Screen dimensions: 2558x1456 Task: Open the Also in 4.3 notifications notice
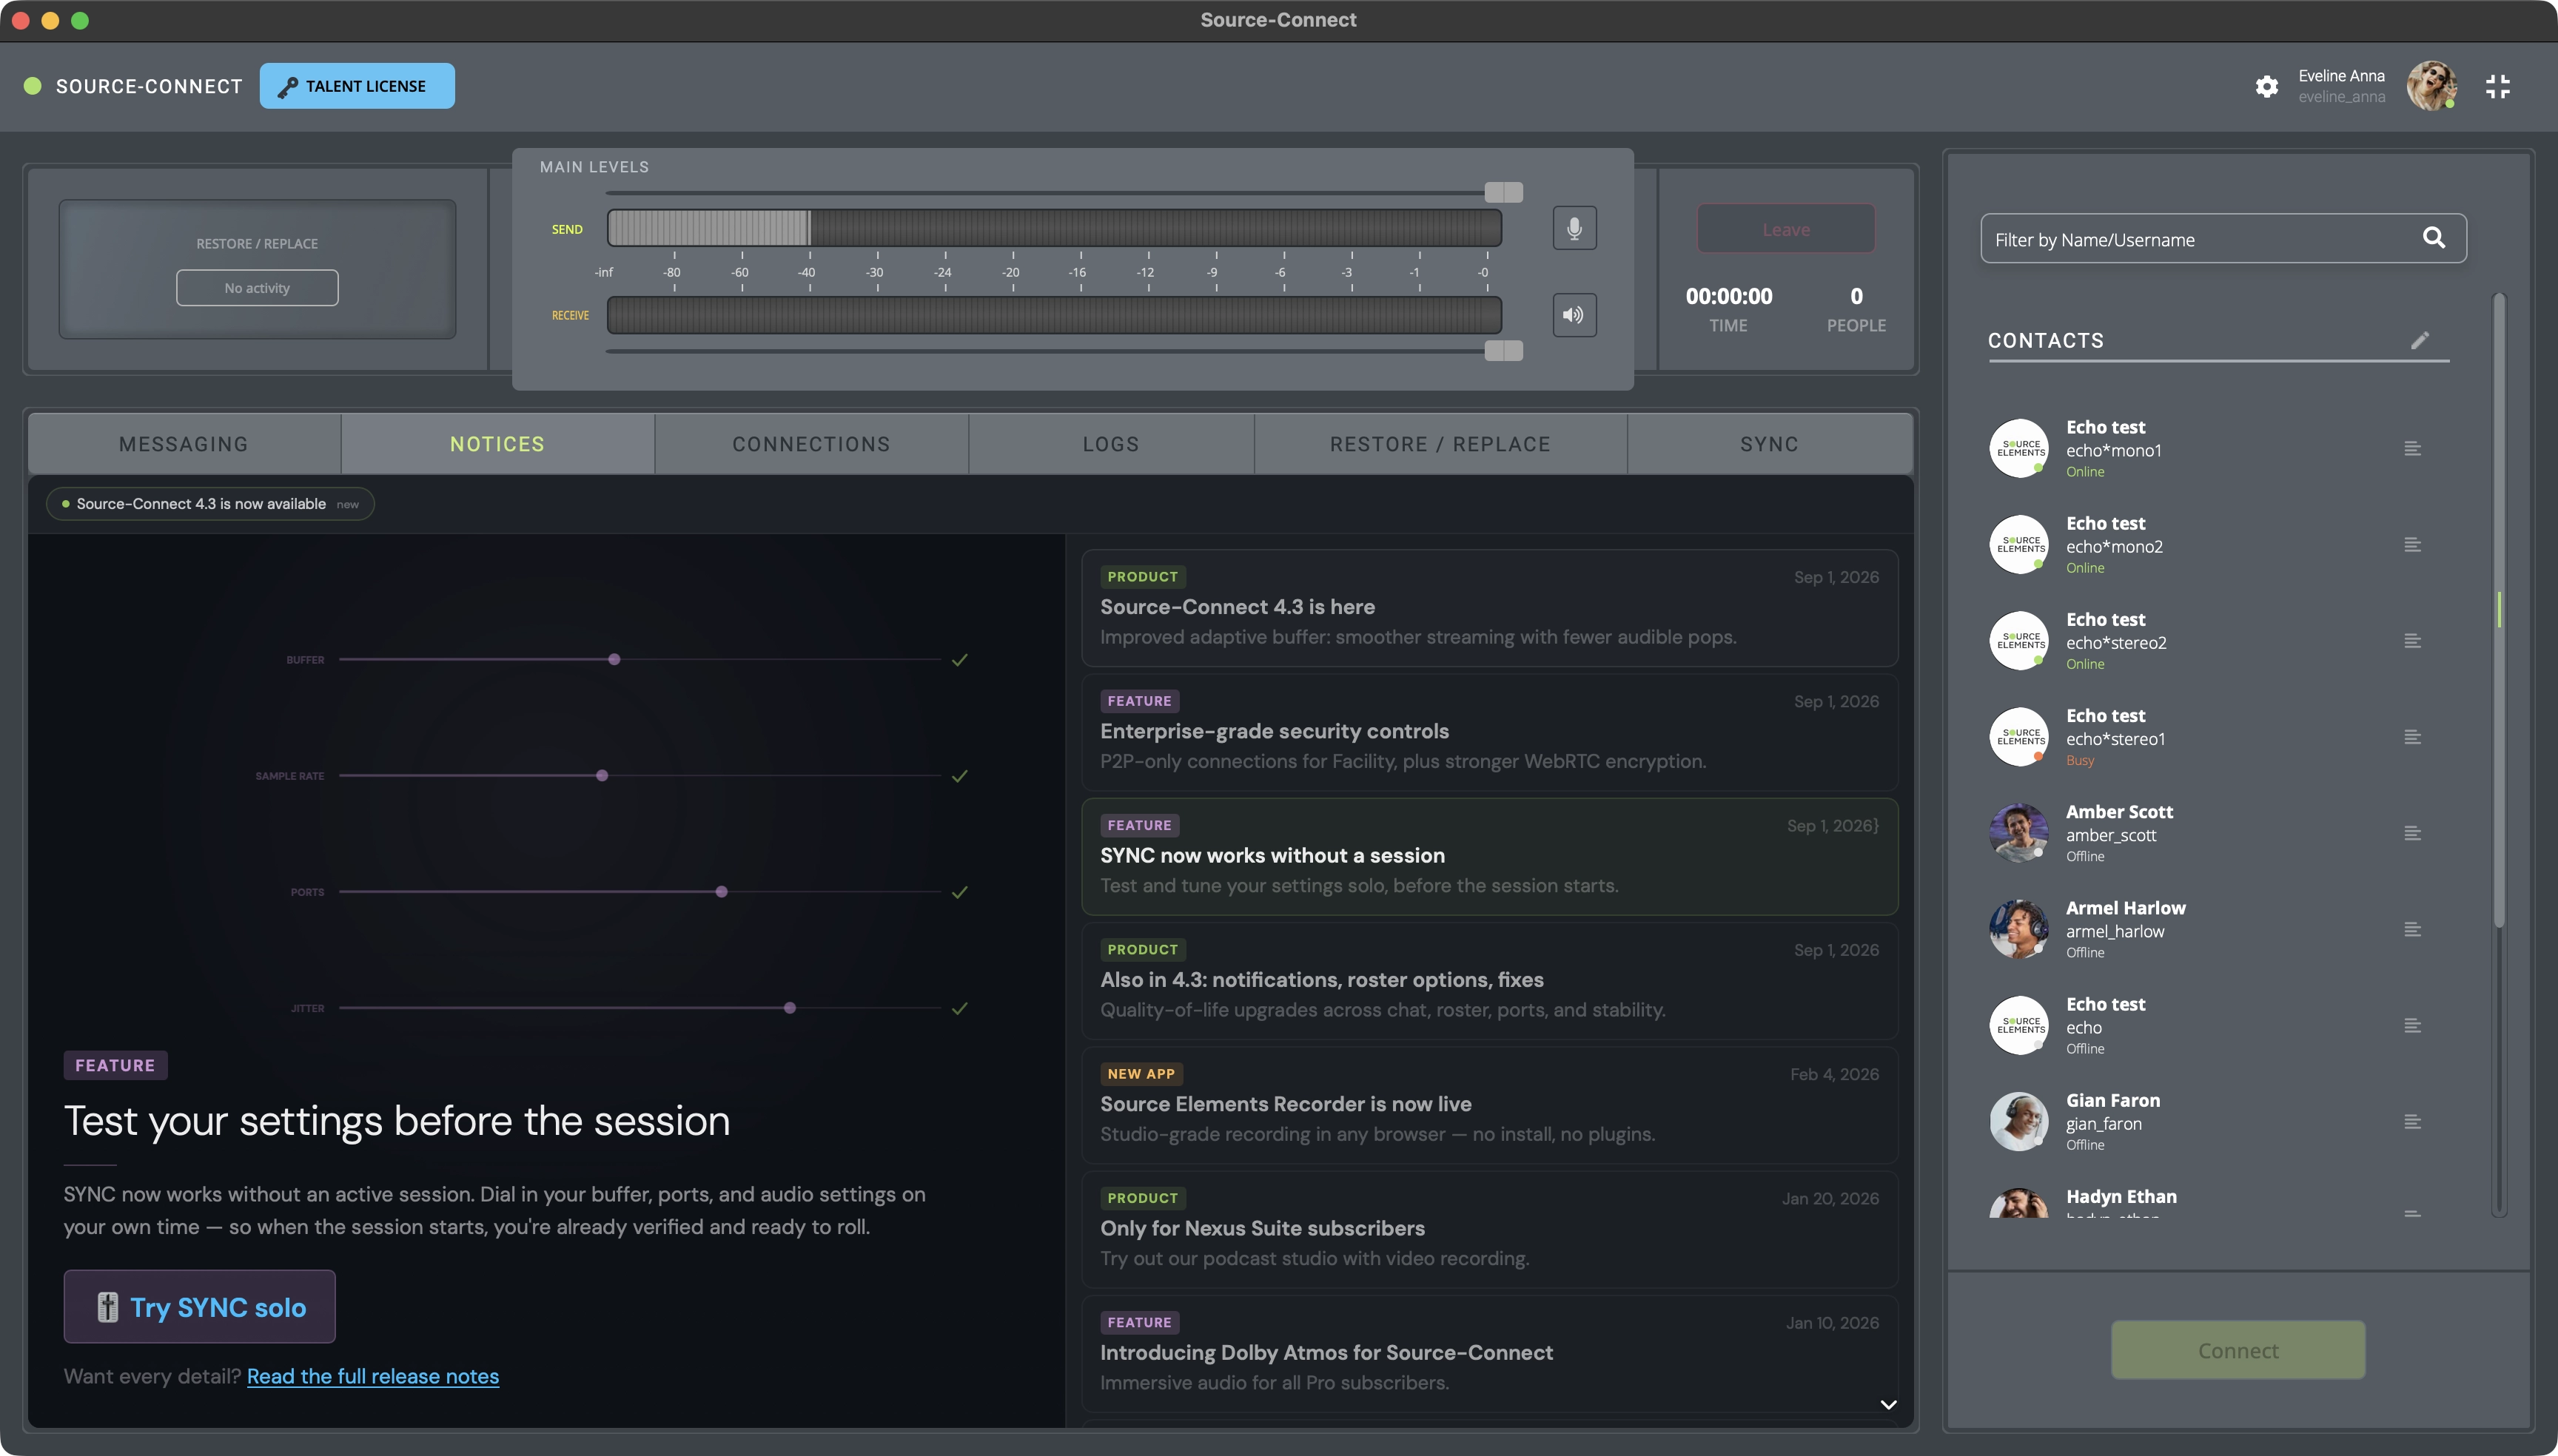[1490, 980]
